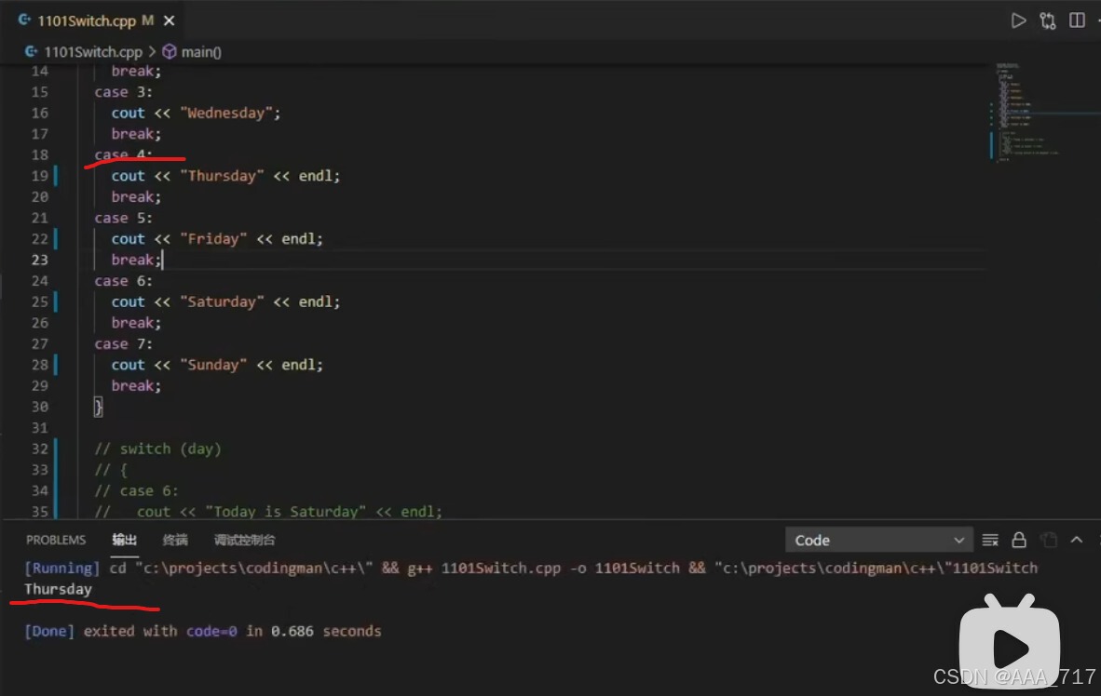The image size is (1101, 696).
Task: Open the source control compare changes icon
Action: [x=1048, y=21]
